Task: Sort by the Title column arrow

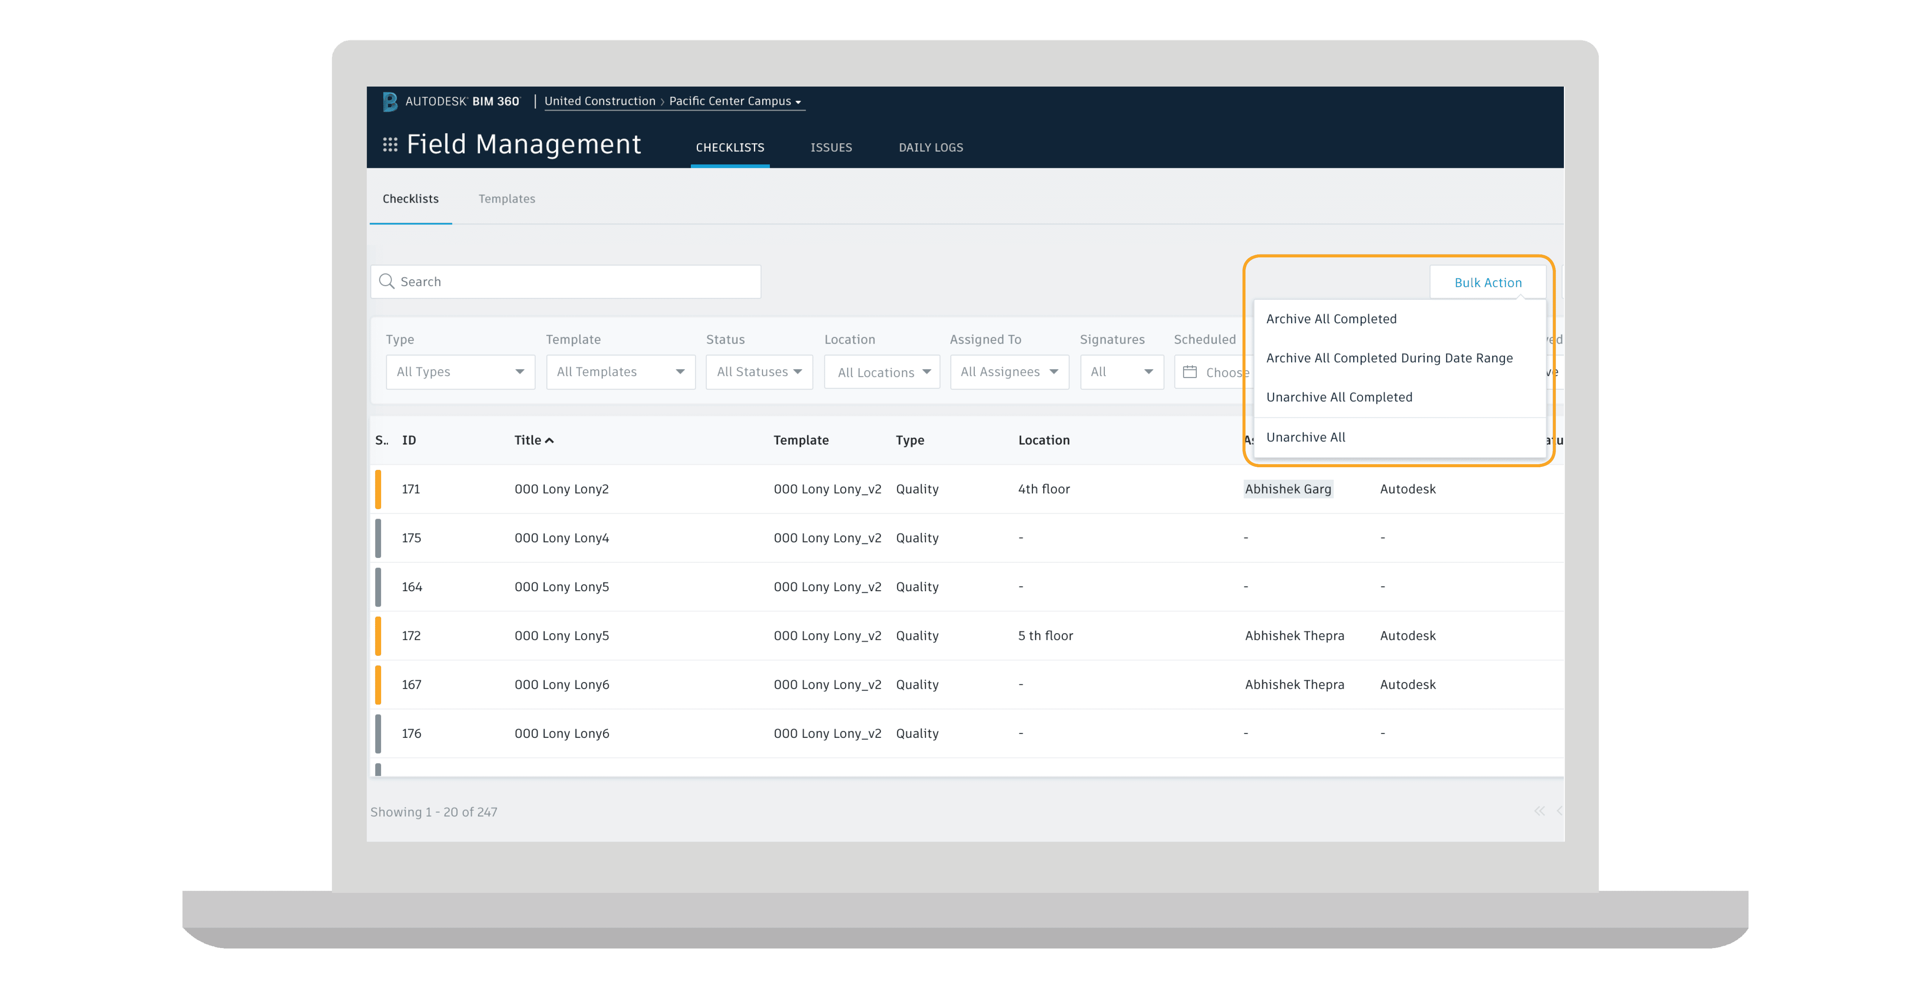Action: coord(549,441)
